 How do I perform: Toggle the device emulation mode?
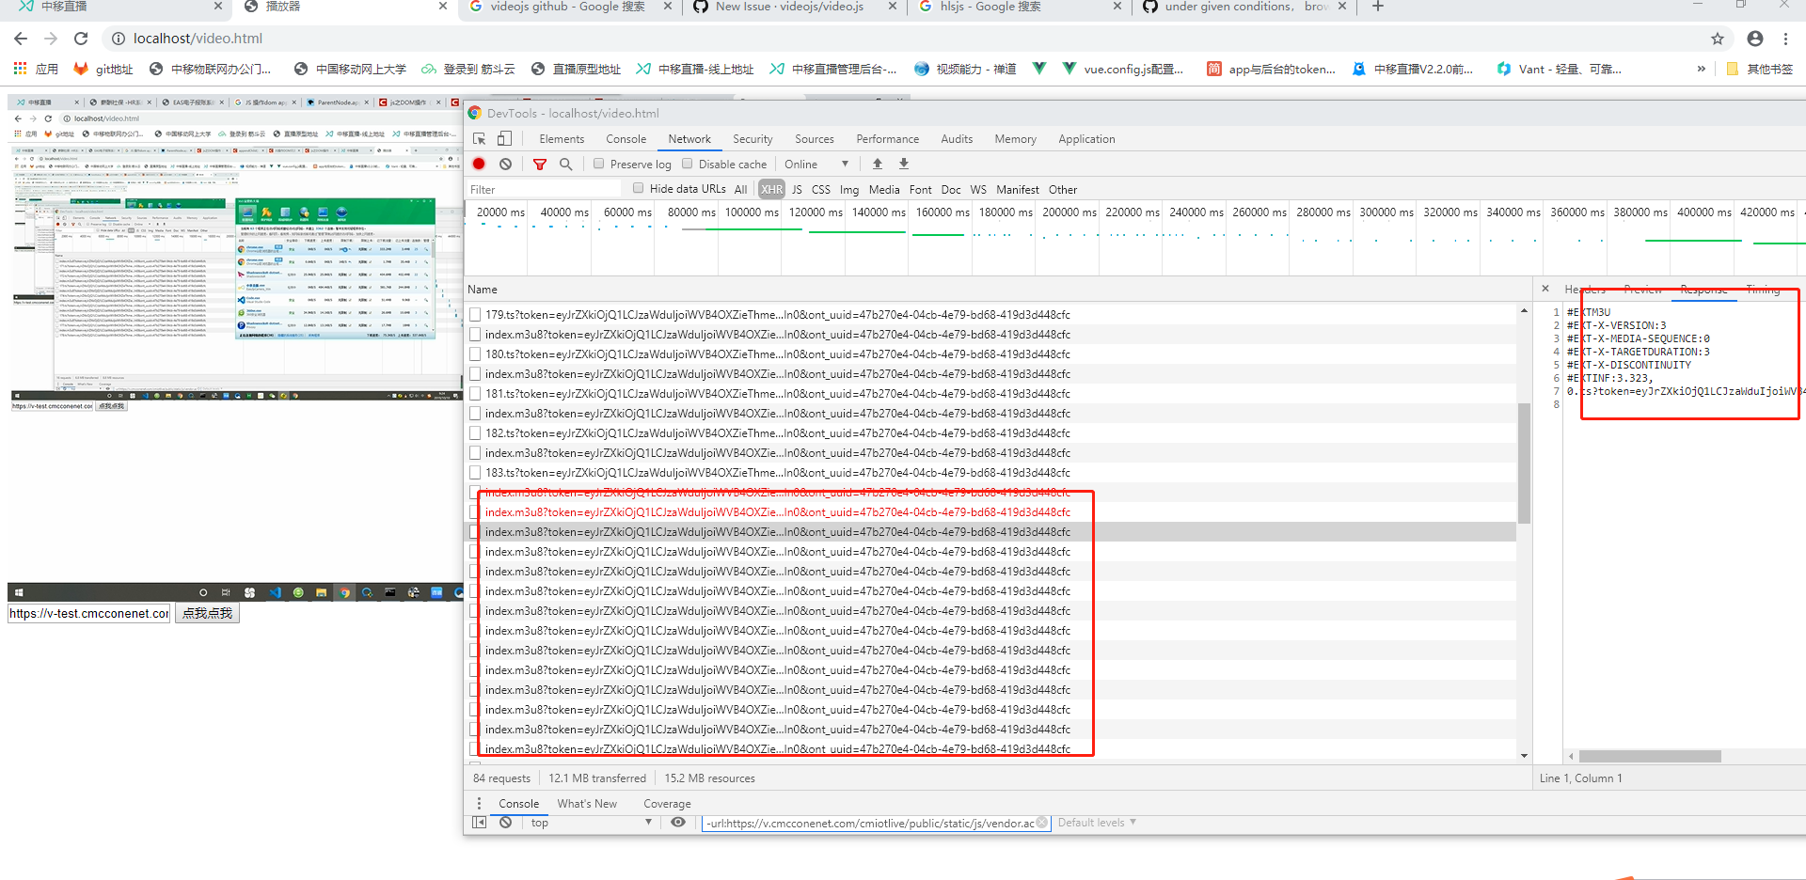click(504, 138)
